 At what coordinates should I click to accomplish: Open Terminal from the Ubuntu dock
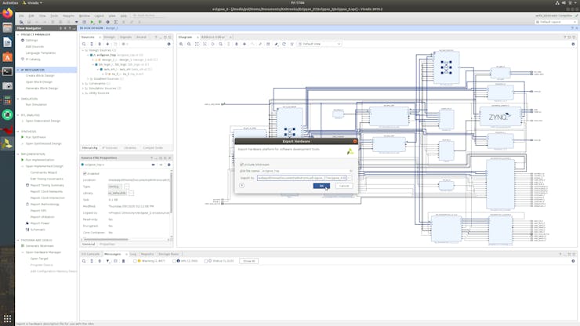pos(7,71)
